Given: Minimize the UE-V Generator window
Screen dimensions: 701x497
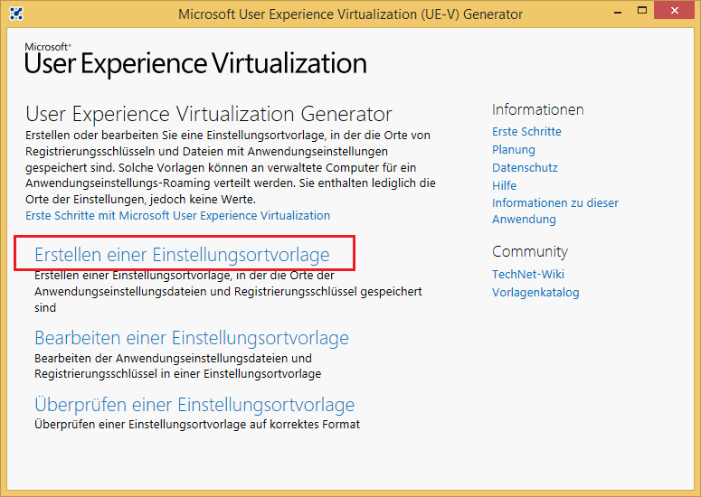Looking at the screenshot, I should click(x=618, y=12).
